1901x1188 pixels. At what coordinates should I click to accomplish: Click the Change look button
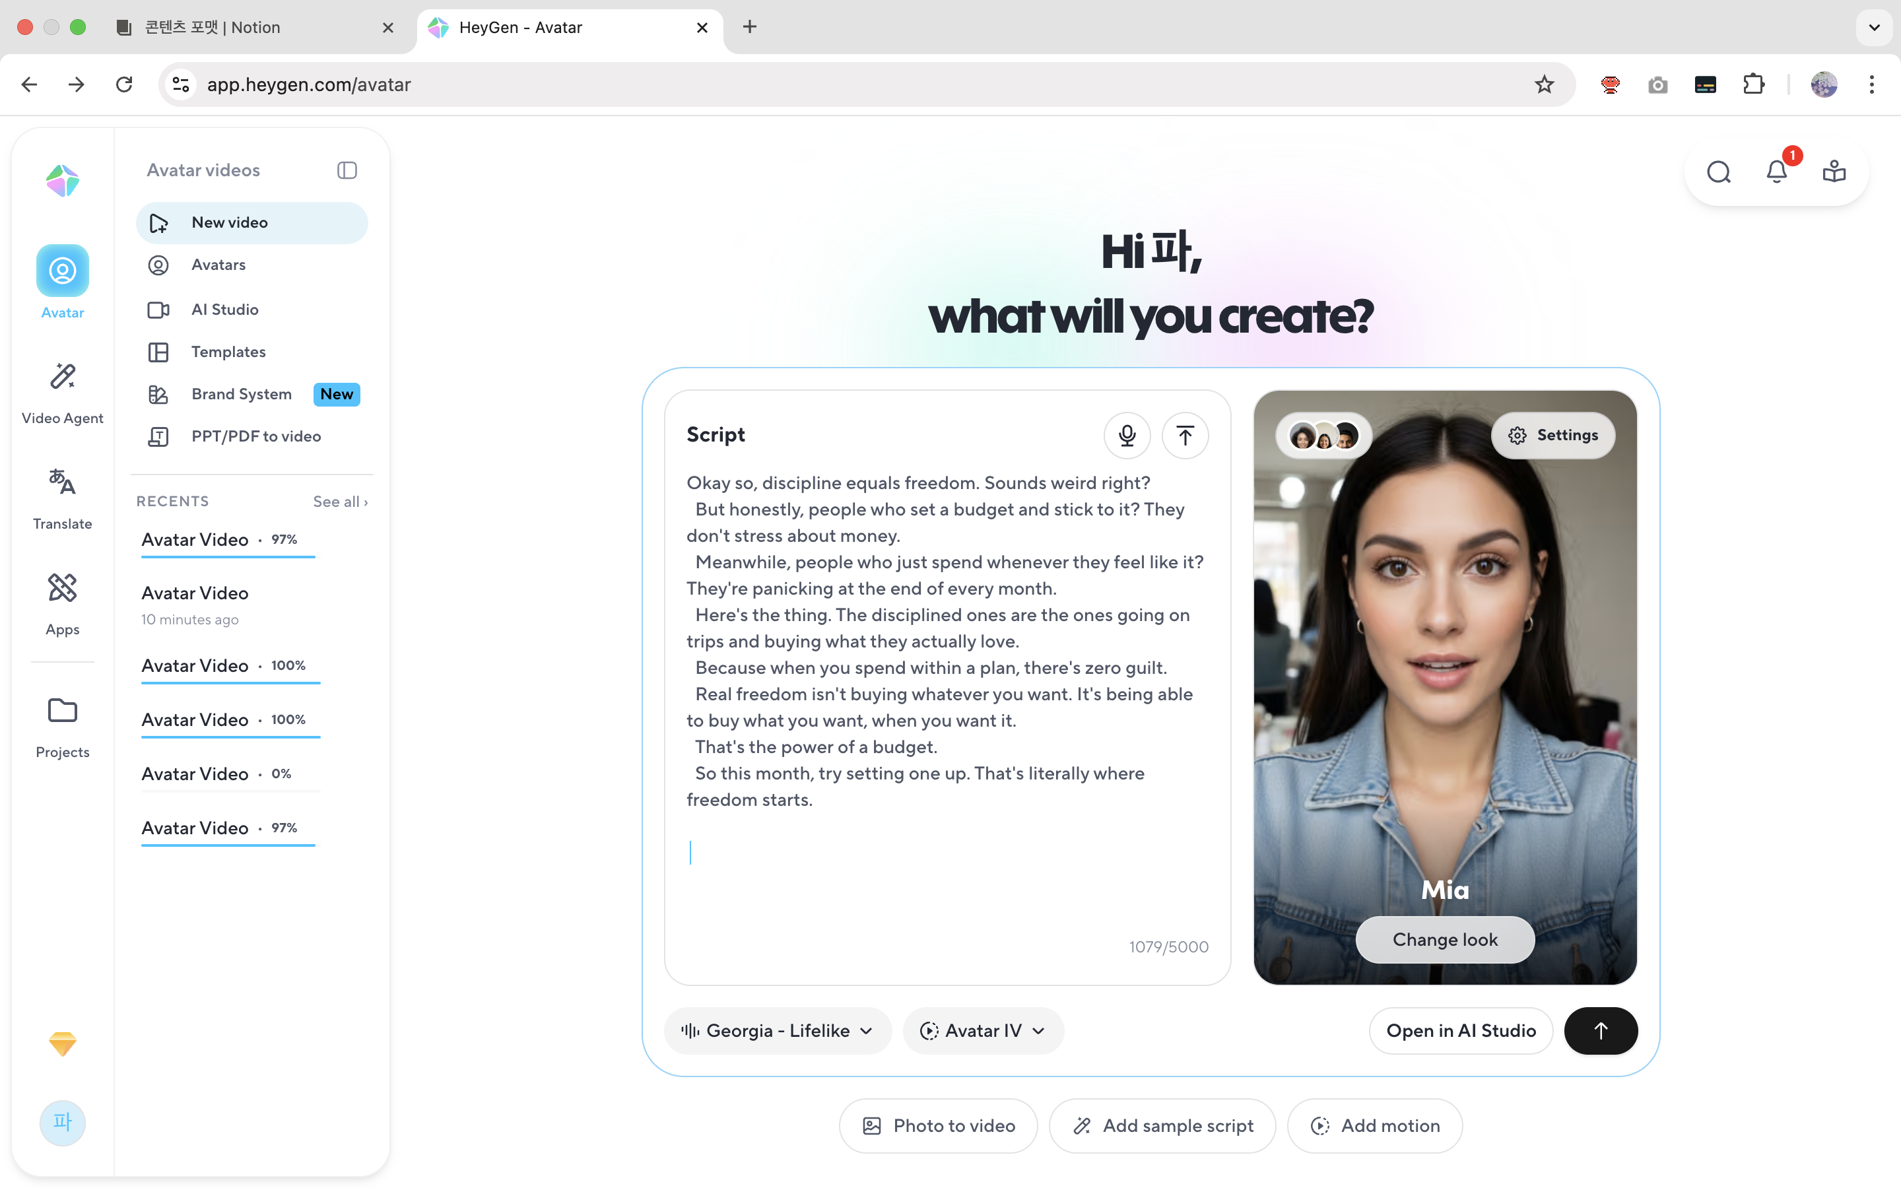[x=1444, y=939]
